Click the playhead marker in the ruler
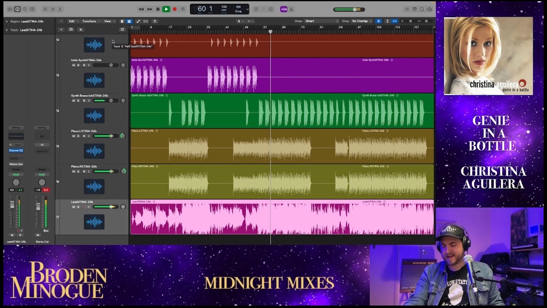The image size is (547, 308). coord(270,31)
